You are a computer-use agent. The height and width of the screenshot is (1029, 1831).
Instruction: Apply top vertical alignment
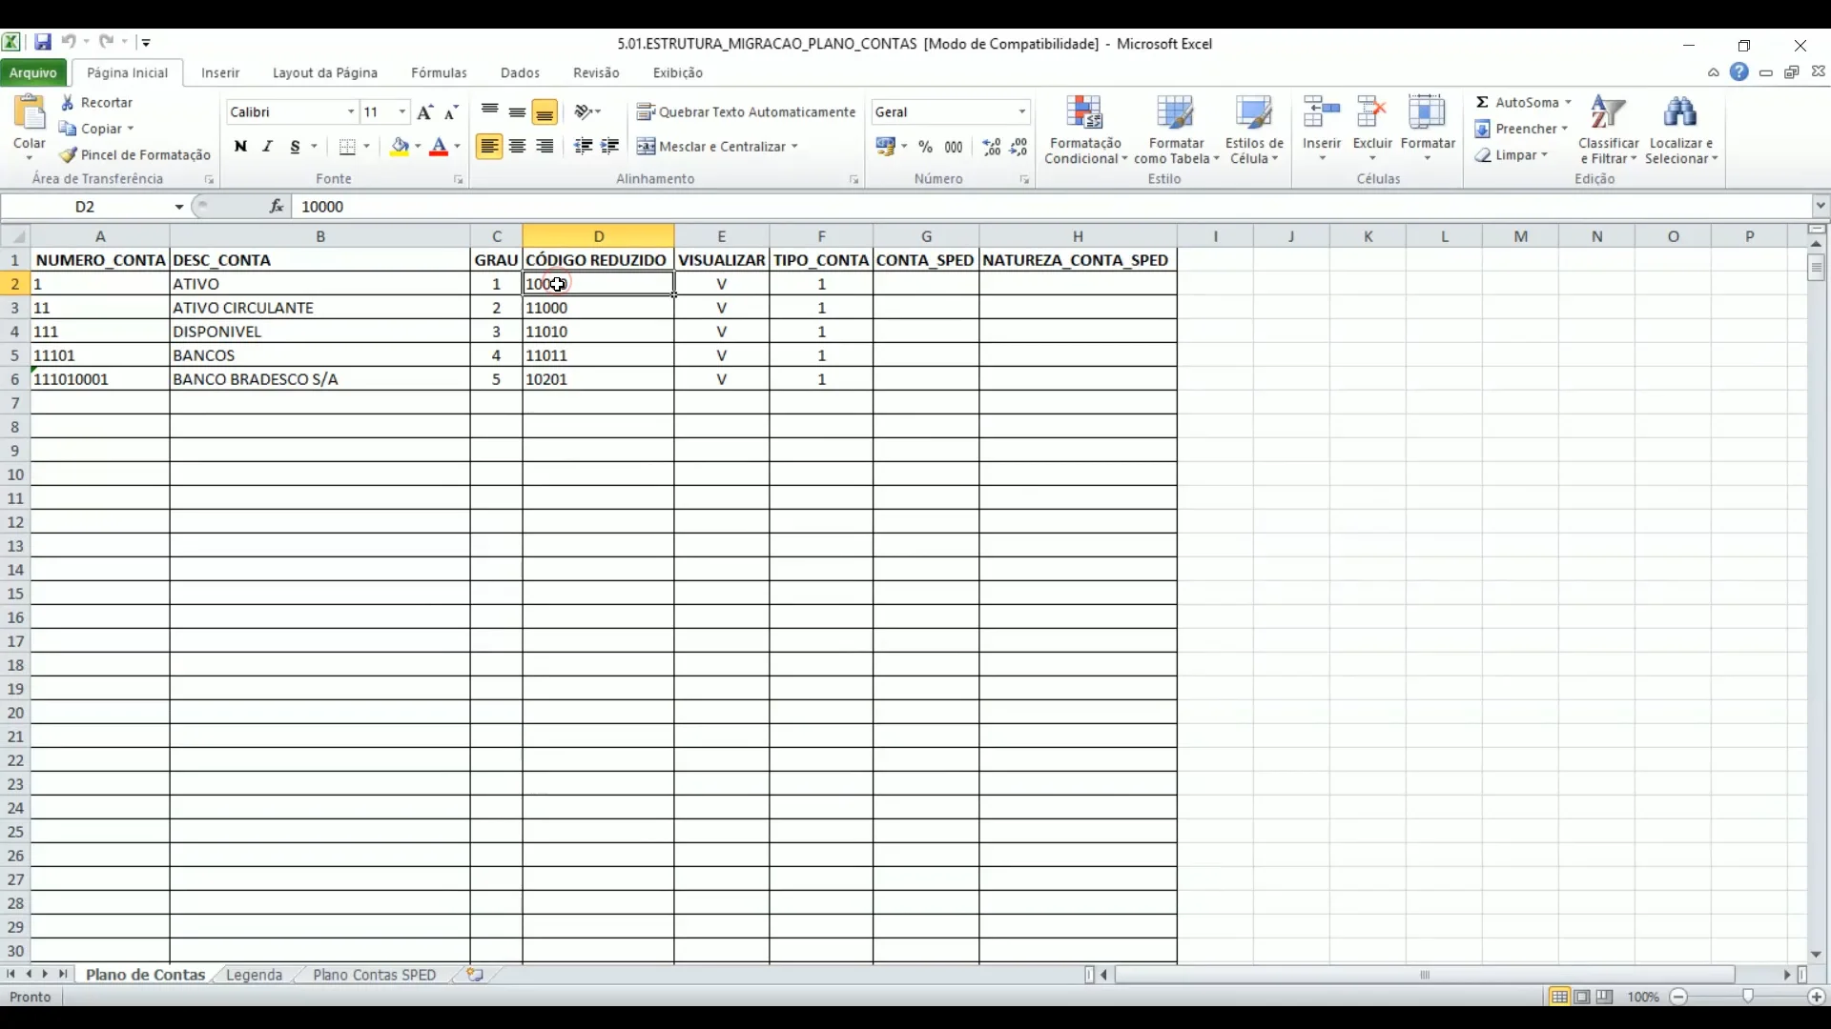[x=490, y=111]
